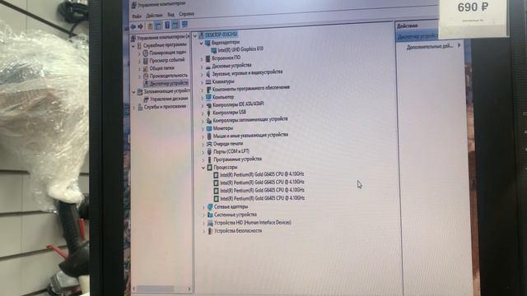This screenshot has width=527, height=296.
Task: Click the Мониторы category icon
Action: coord(209,128)
